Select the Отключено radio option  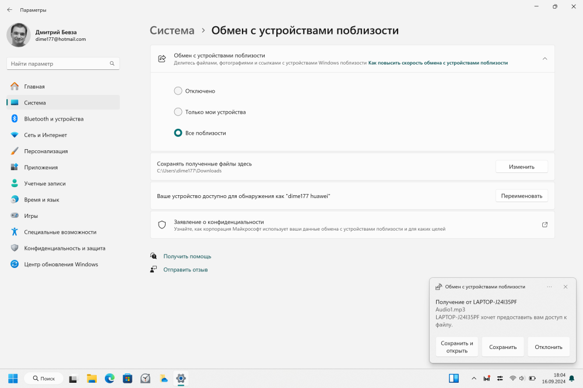pyautogui.click(x=178, y=91)
